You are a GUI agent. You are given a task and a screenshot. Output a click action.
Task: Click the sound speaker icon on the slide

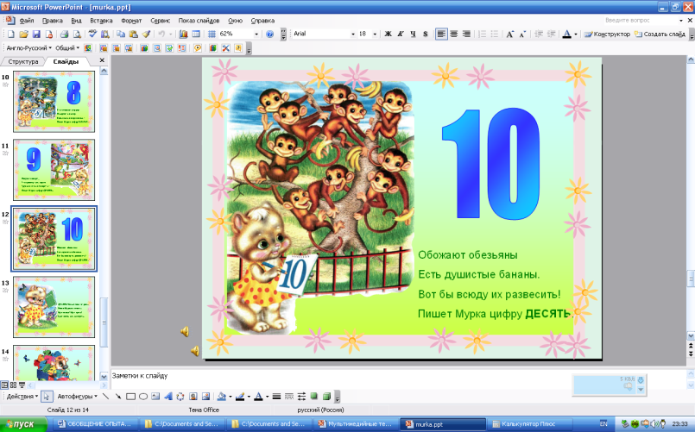[x=185, y=331]
